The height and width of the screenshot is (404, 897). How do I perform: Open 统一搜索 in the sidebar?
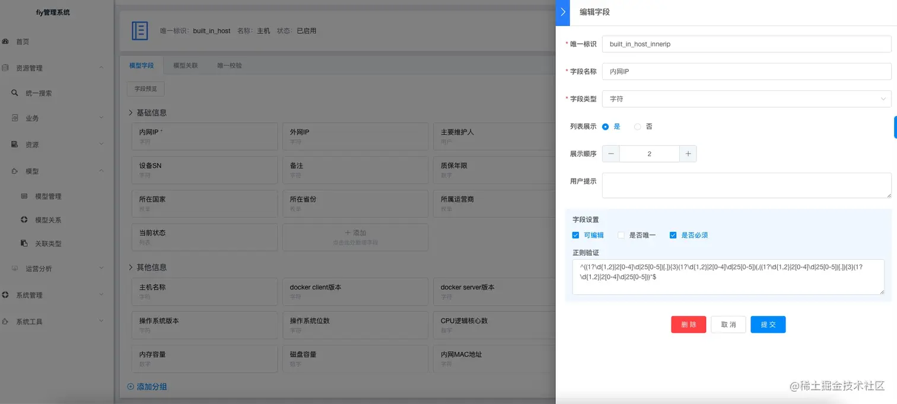click(x=39, y=93)
